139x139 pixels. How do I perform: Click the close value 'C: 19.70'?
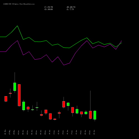point(49,7)
